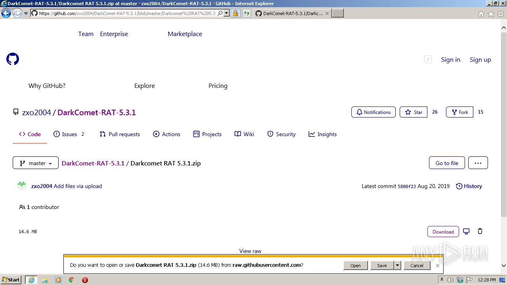Switch to the Code tab
Viewport: 507px width, 285px height.
pos(30,134)
